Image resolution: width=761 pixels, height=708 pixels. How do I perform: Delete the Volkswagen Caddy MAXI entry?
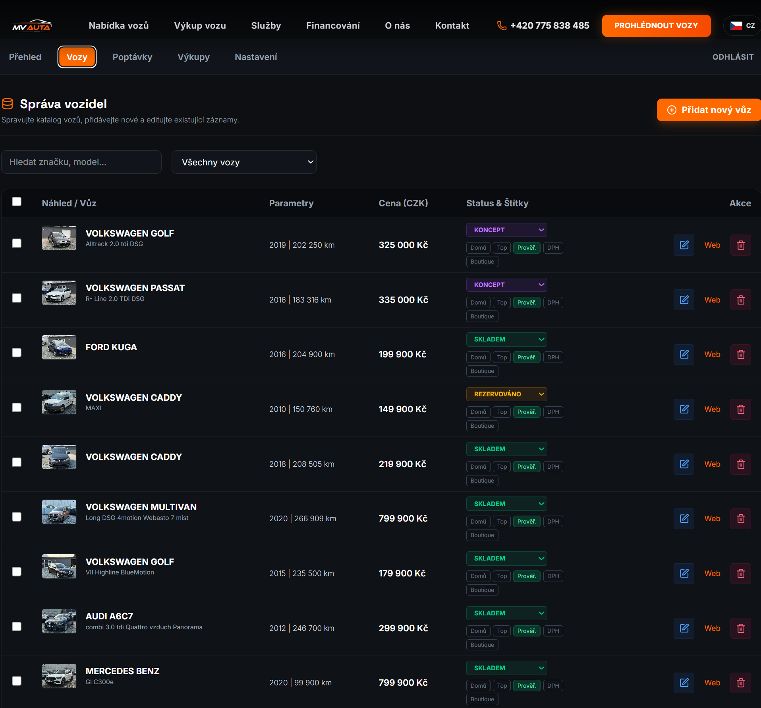(x=741, y=409)
